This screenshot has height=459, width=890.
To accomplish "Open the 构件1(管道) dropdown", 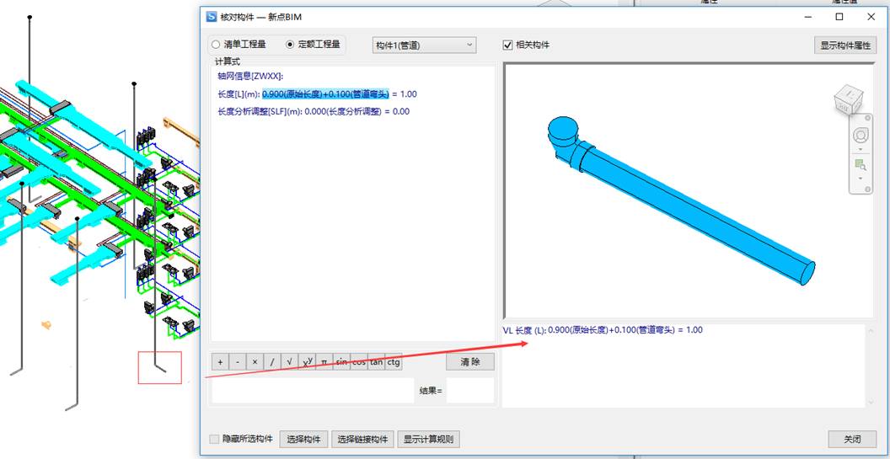I will point(424,45).
